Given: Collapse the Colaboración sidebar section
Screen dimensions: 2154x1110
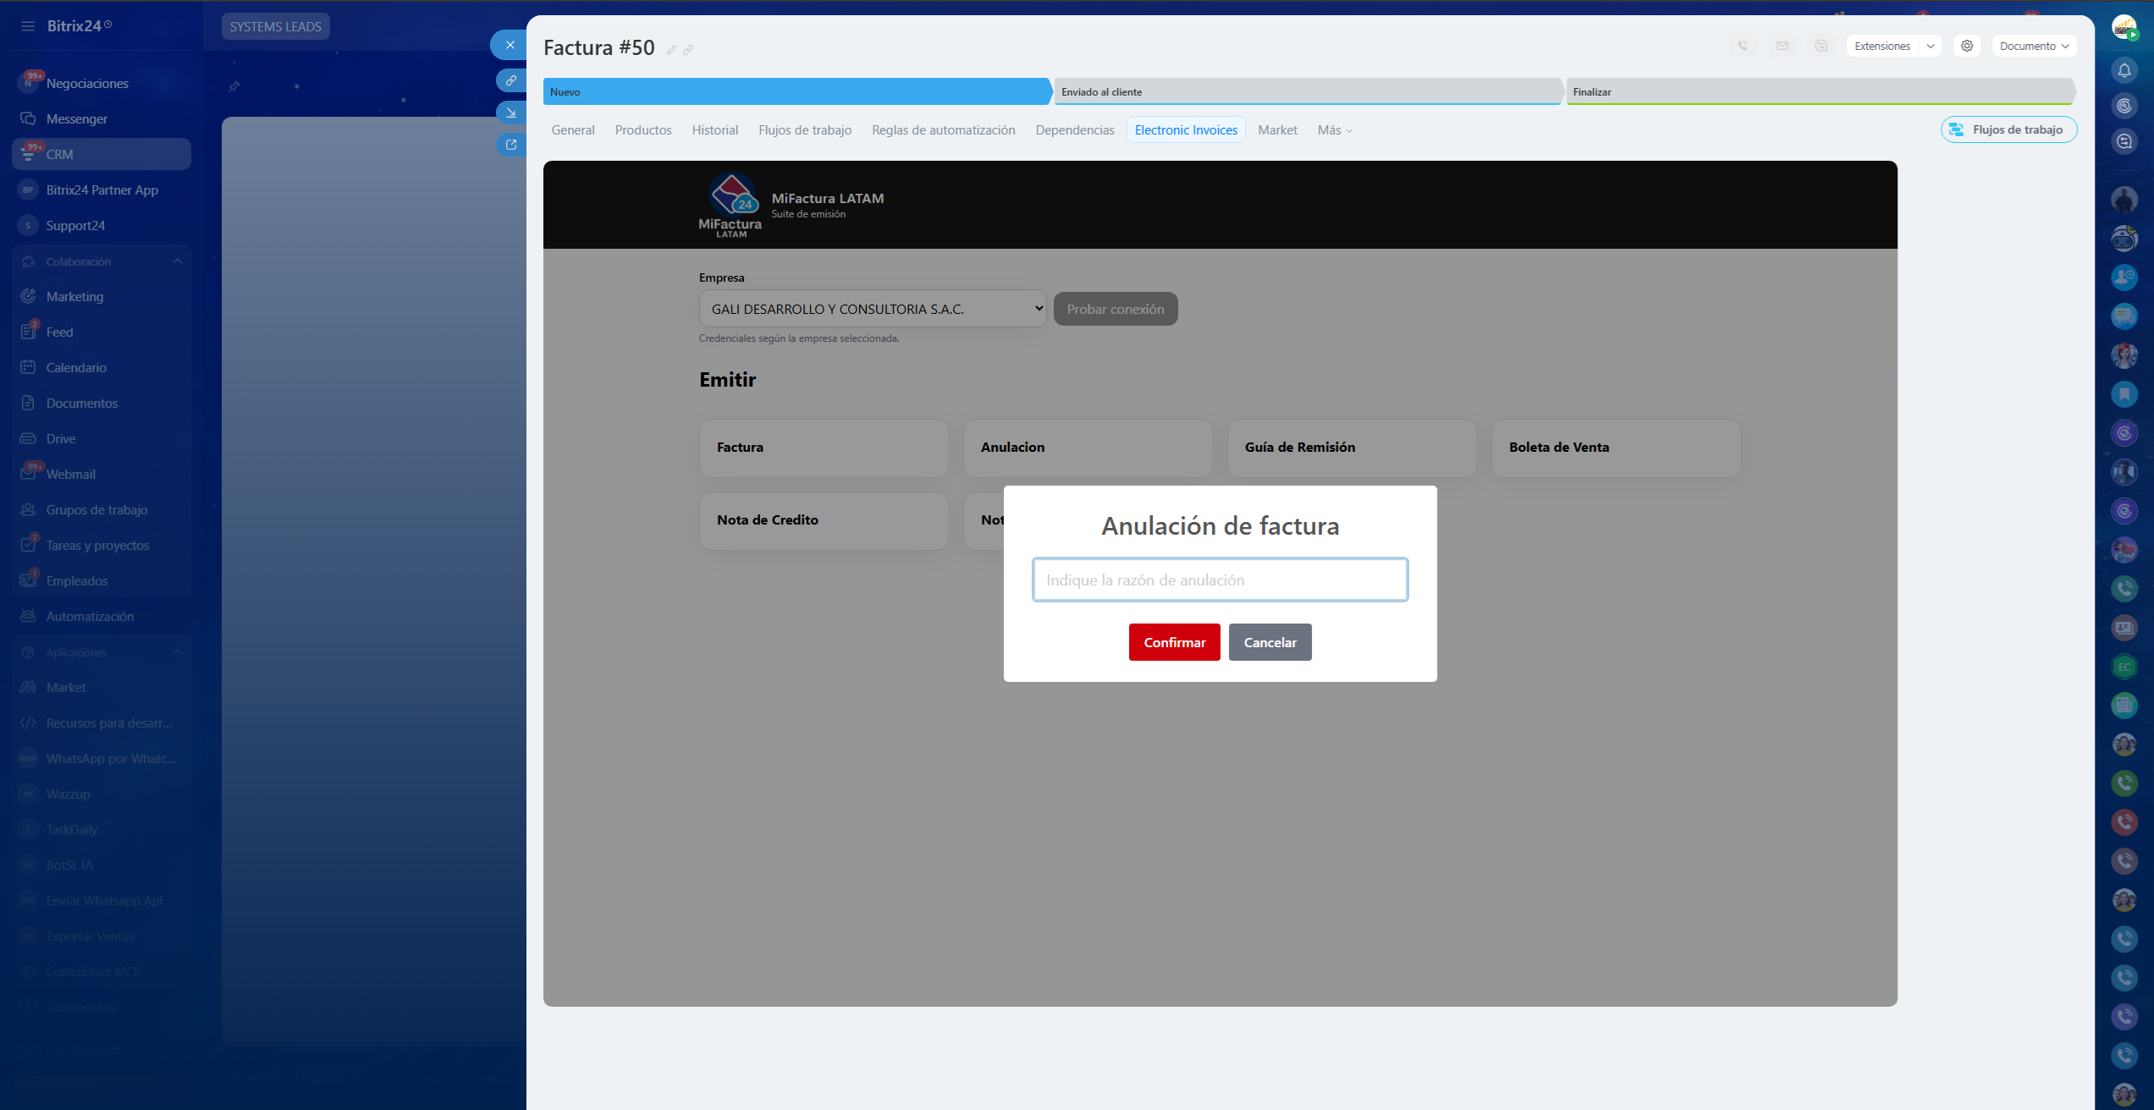Looking at the screenshot, I should click(x=177, y=261).
